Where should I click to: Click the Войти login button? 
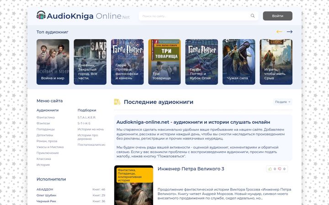click(278, 16)
